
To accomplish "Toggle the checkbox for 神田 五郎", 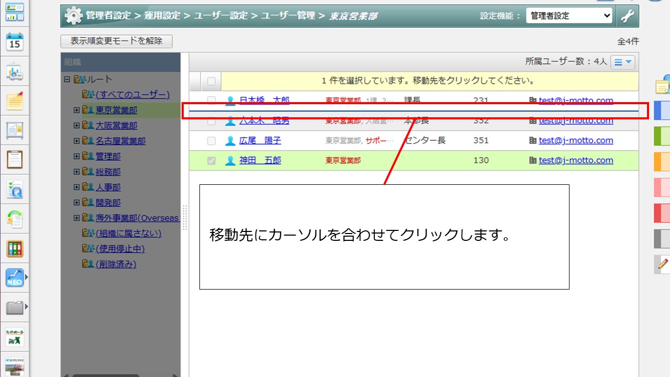I will (x=211, y=161).
